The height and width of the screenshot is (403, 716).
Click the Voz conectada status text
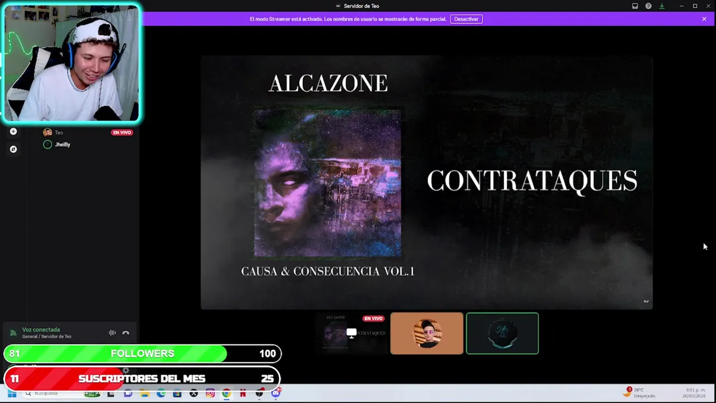(x=41, y=330)
